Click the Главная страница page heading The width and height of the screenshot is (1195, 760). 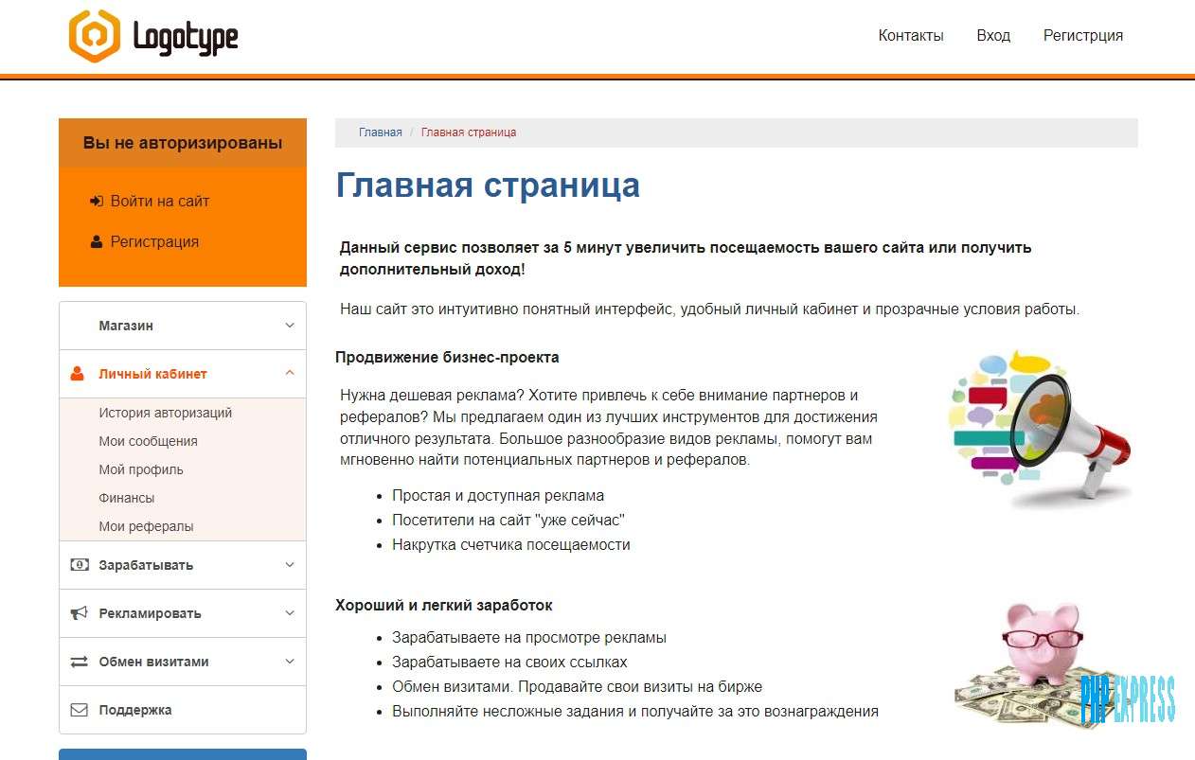(488, 185)
